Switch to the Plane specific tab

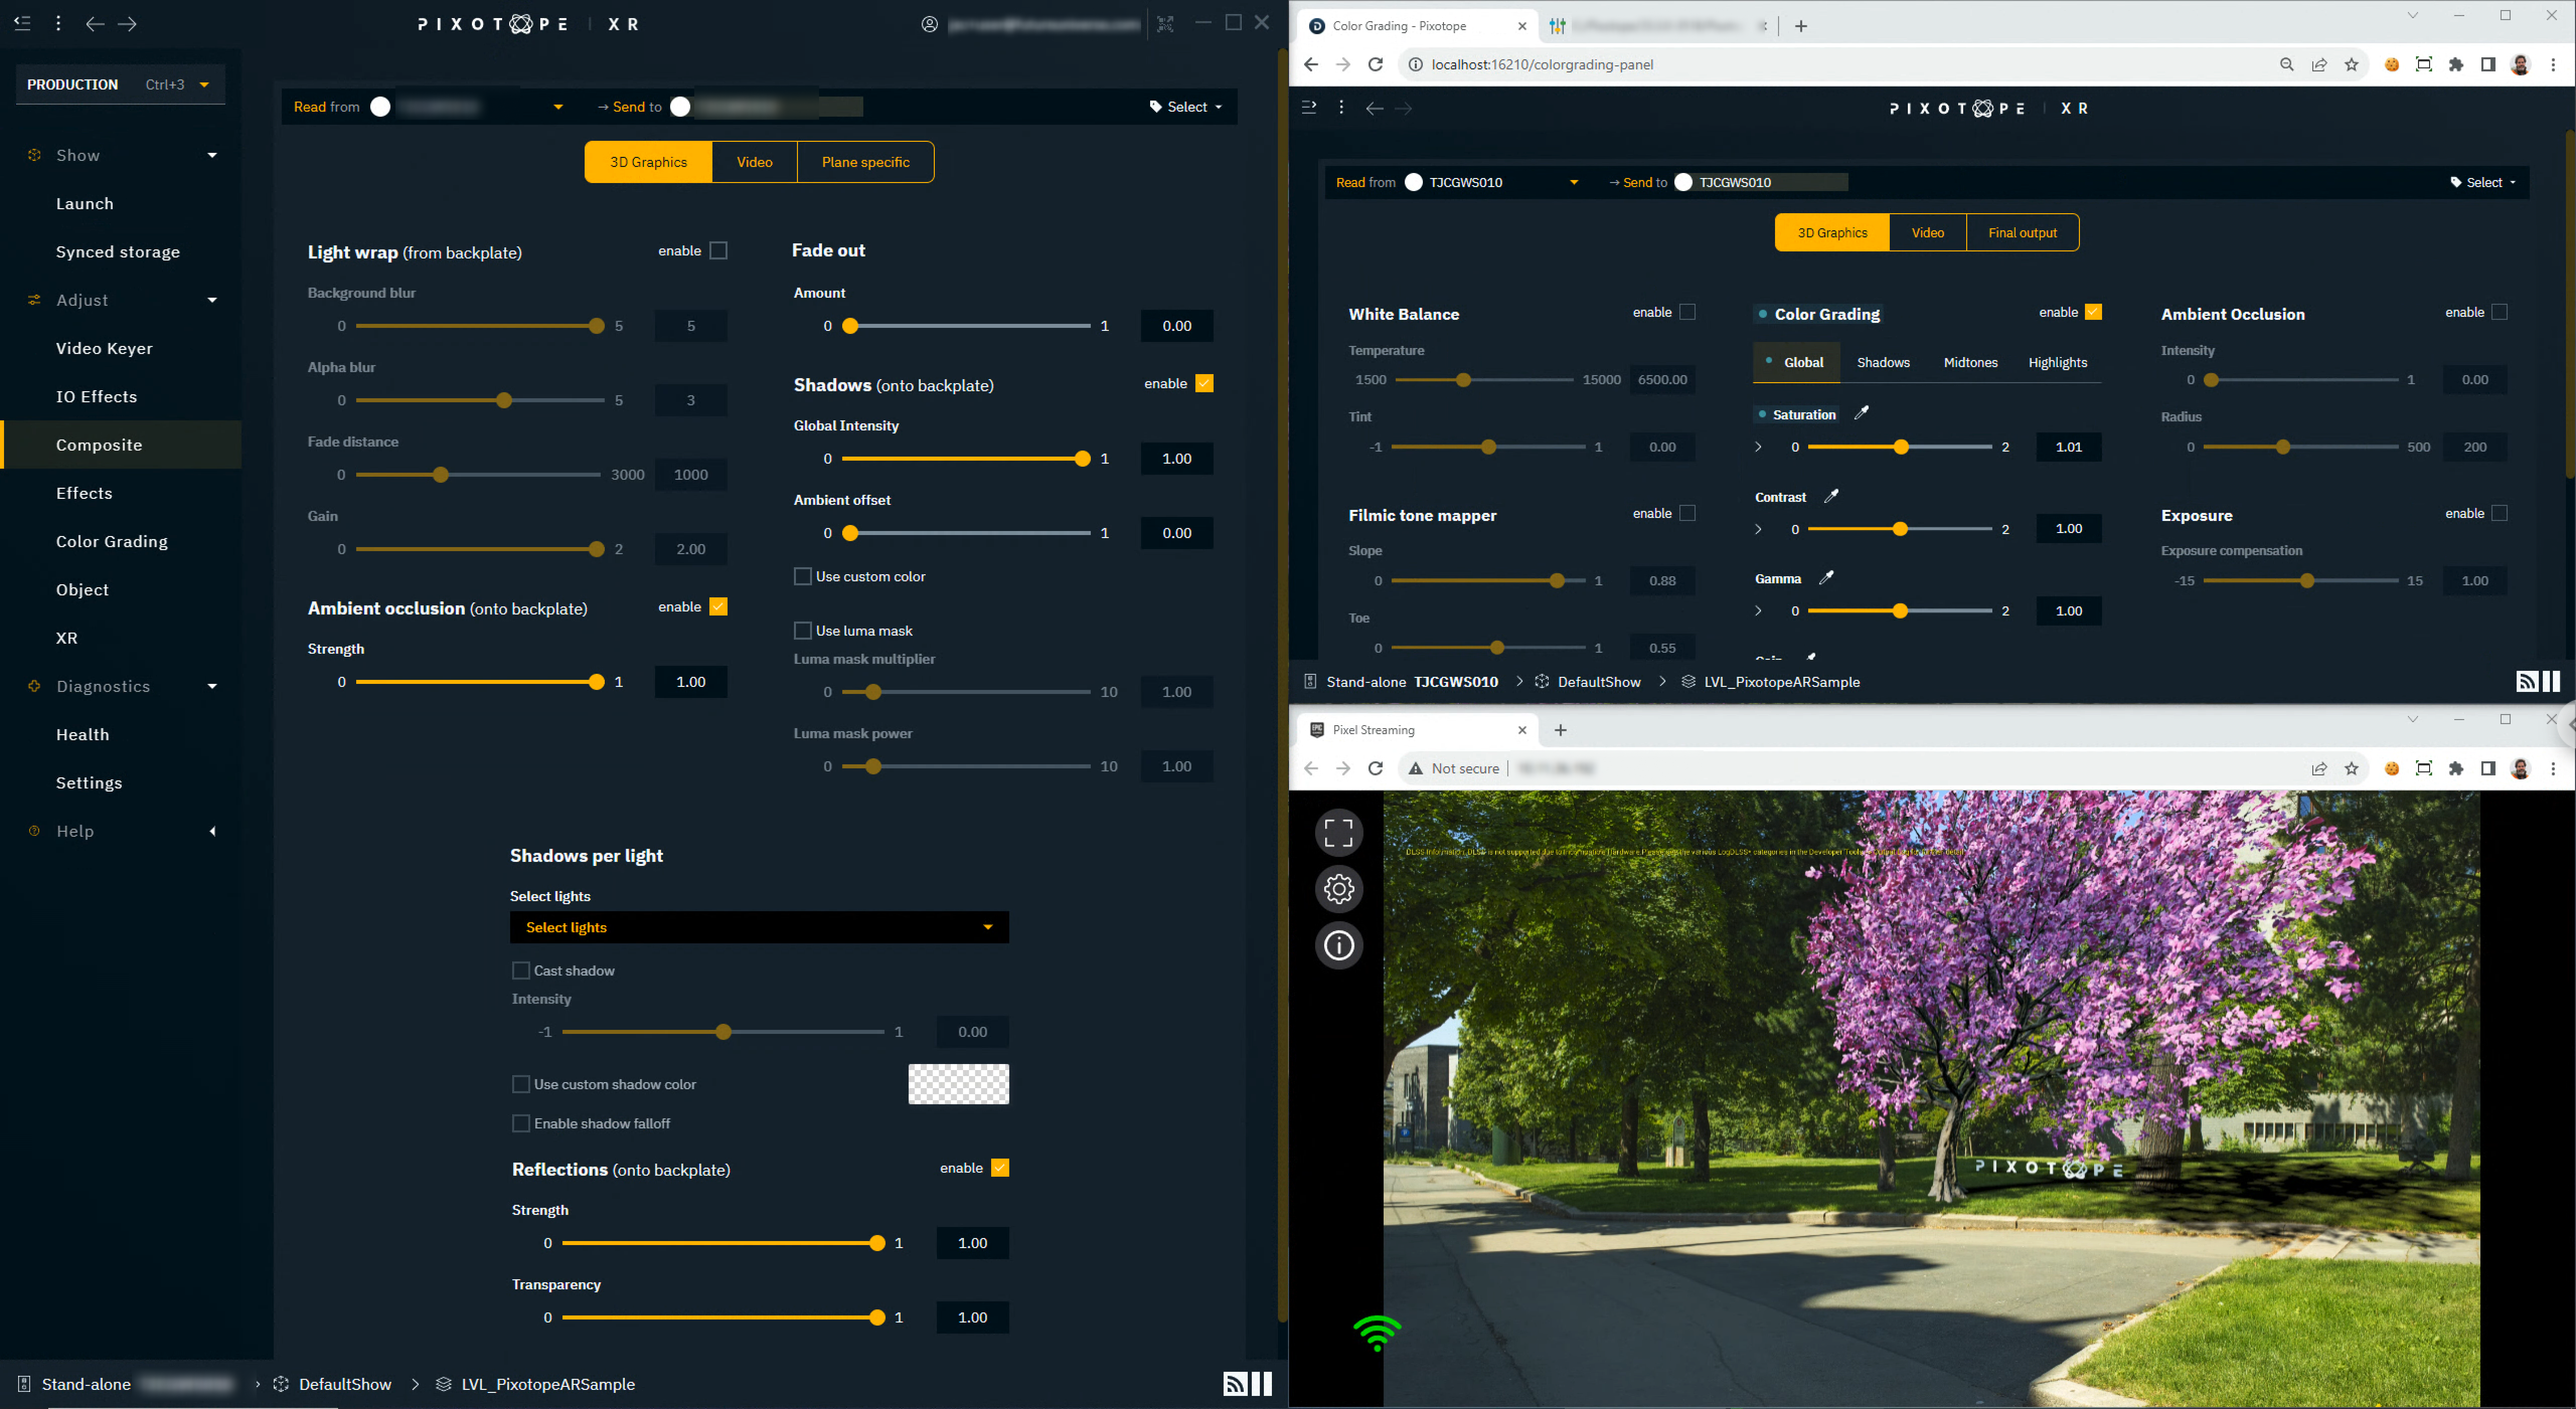tap(865, 162)
